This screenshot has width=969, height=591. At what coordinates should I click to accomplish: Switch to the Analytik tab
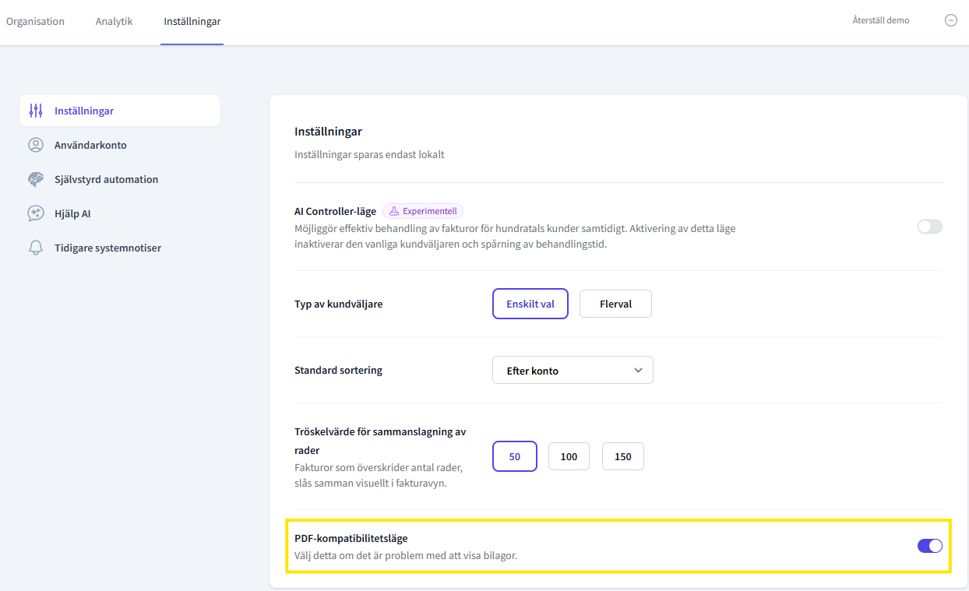(x=114, y=21)
